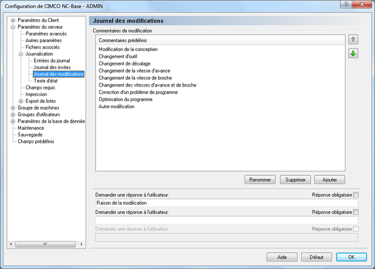Screen dimensions: 375x269
Task: Select 'Optimisation du programme' comment
Action: 125,99
